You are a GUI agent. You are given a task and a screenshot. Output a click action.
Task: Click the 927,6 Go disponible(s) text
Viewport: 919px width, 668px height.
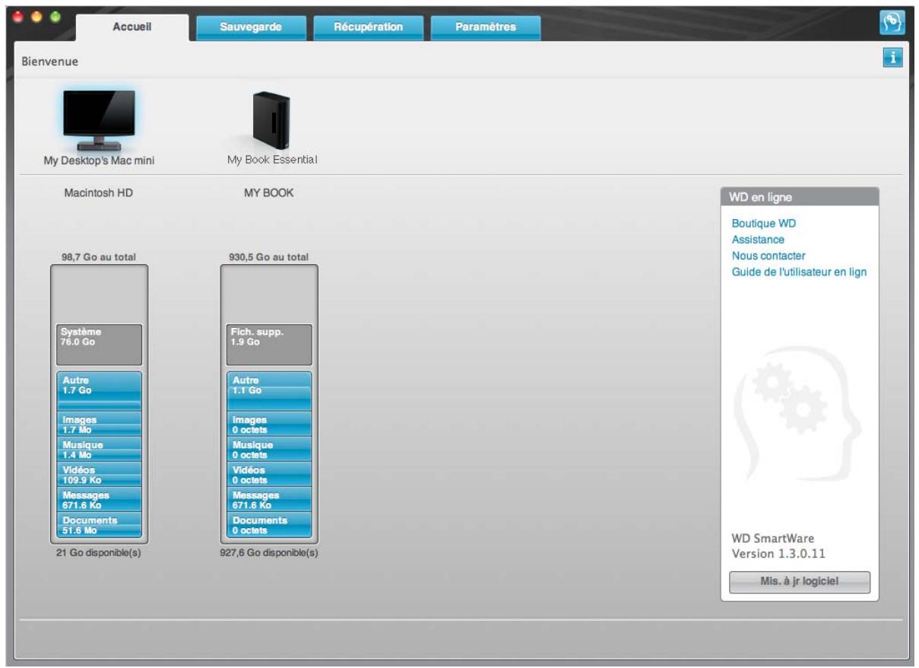pos(268,553)
